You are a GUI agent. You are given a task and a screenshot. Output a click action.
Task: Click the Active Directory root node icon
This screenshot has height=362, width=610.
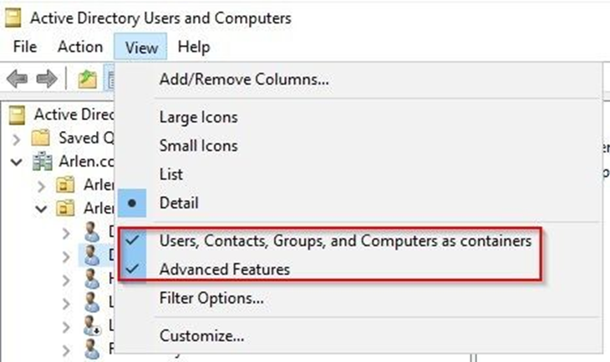17,115
